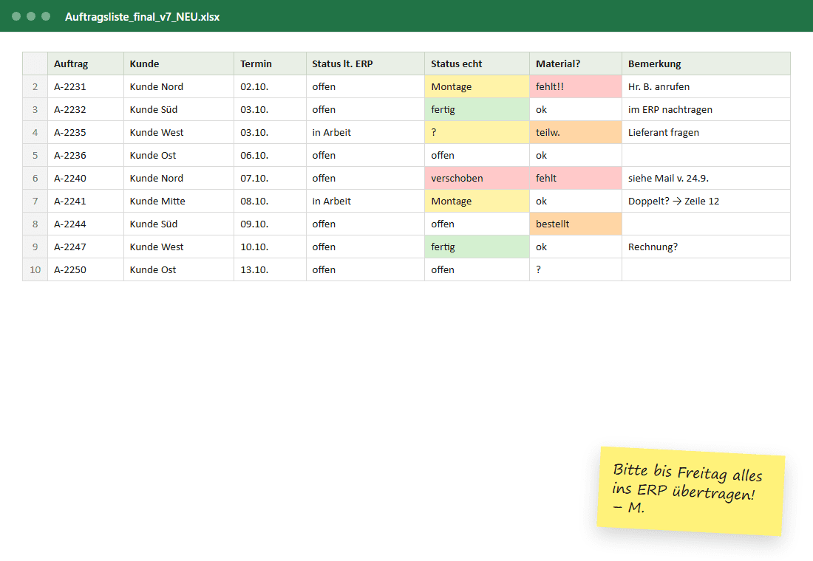Click the file title Auftragsliste_final_v7_NEU.xlsx
Viewport: 813px width, 561px height.
pyautogui.click(x=142, y=16)
